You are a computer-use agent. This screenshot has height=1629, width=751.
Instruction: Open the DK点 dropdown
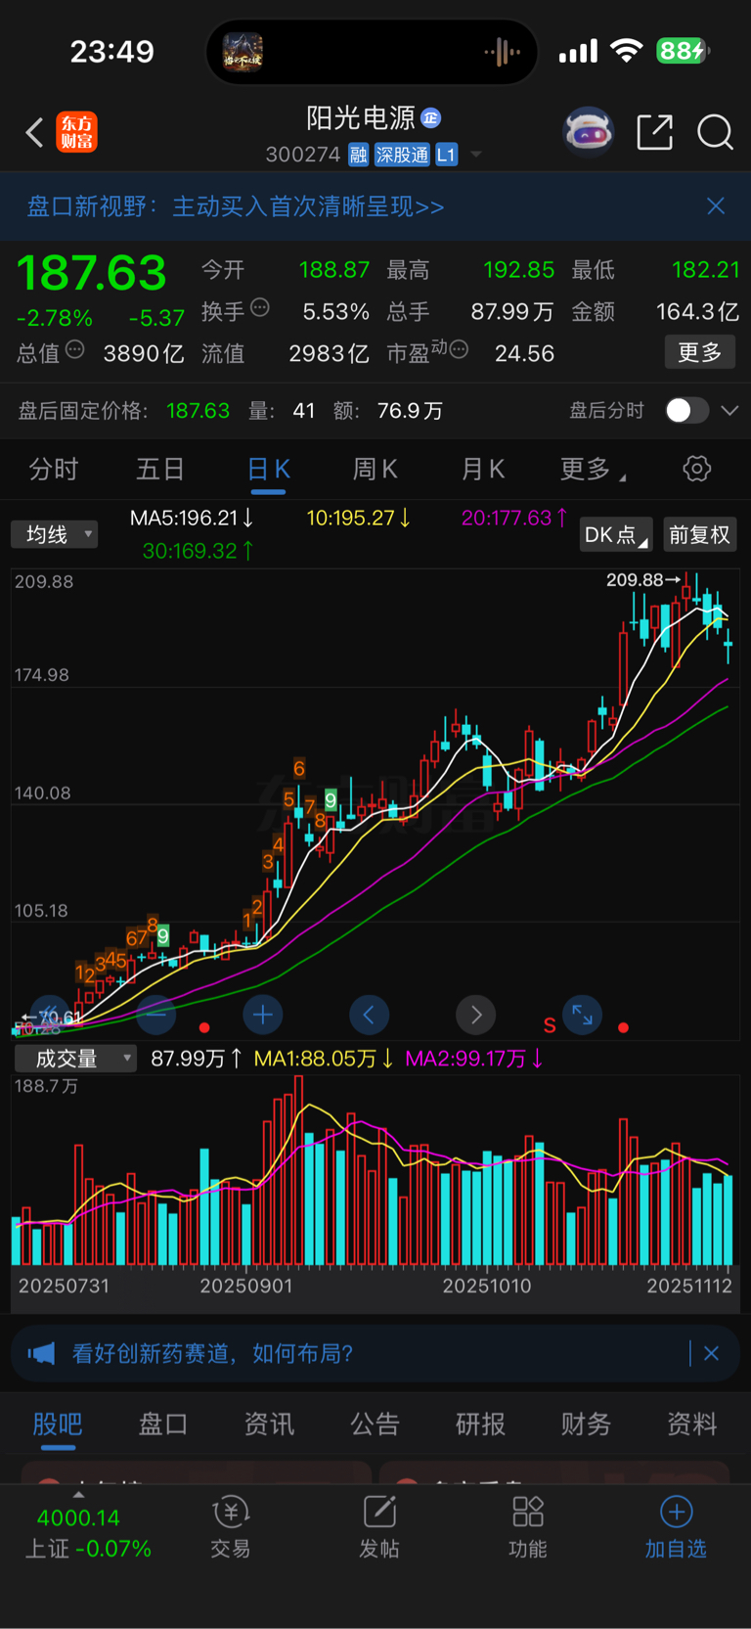click(x=616, y=535)
